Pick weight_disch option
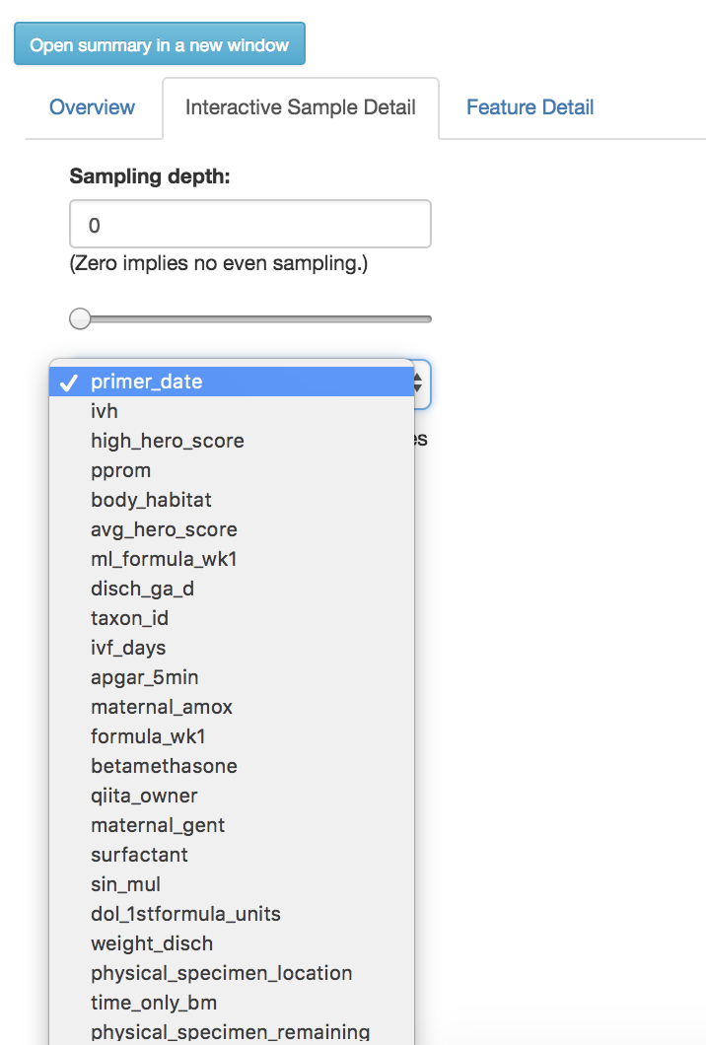The width and height of the screenshot is (706, 1045). [x=151, y=943]
